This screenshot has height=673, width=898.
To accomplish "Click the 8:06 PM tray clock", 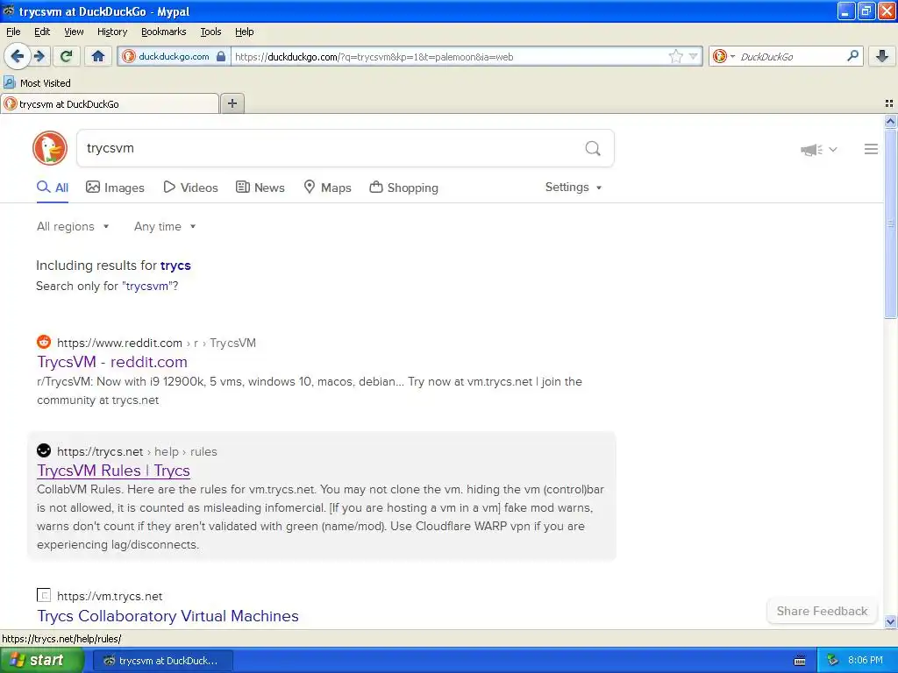I will 866,661.
